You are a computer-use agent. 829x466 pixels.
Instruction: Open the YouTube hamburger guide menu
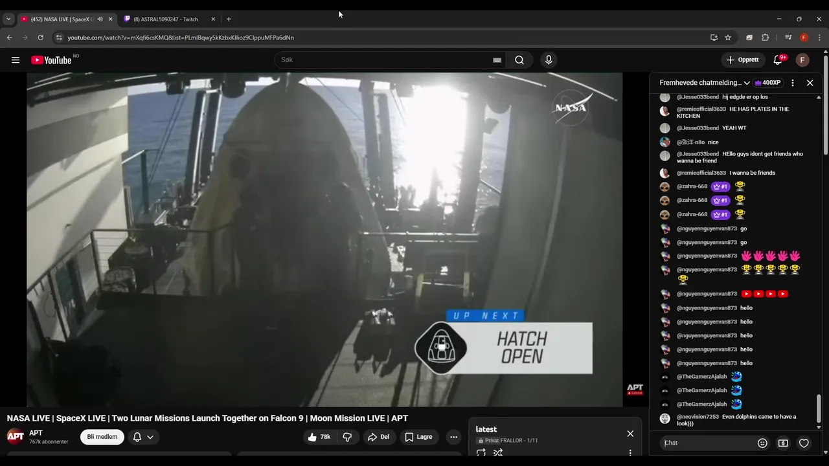coord(15,60)
